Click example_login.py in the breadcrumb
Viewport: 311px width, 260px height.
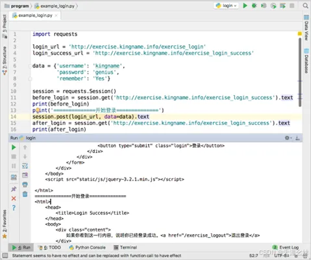tap(55, 6)
